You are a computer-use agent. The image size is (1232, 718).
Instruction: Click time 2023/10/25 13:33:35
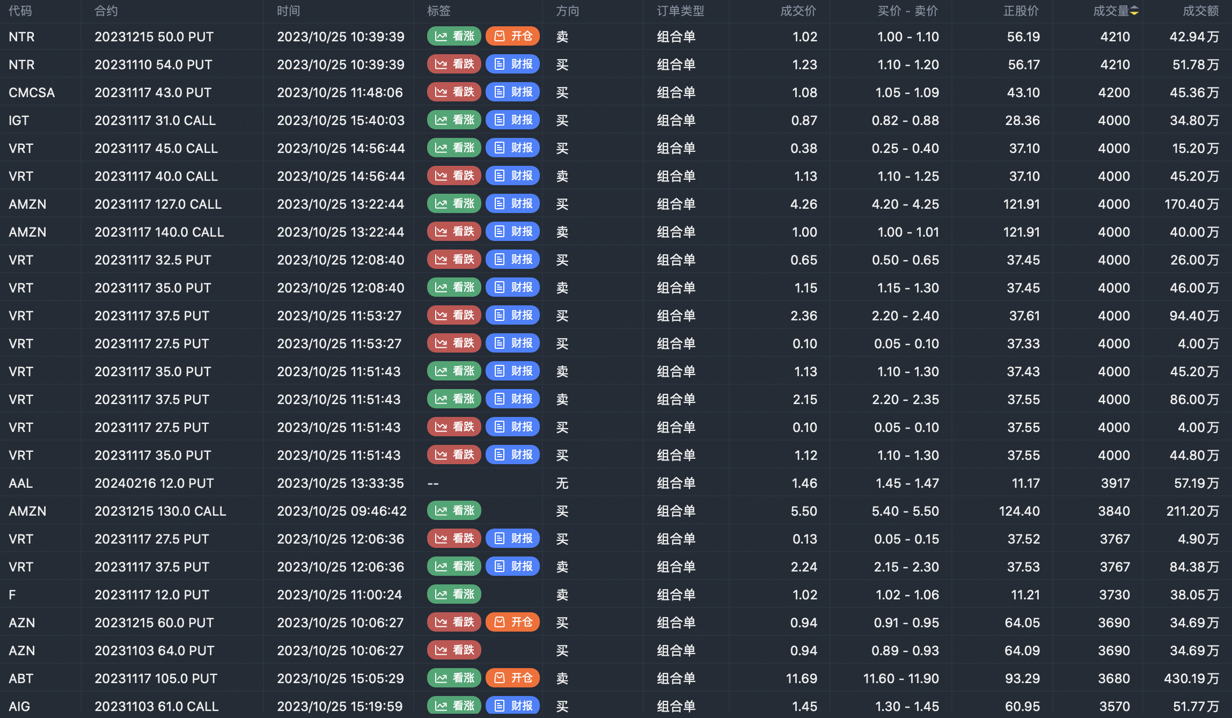(x=340, y=483)
